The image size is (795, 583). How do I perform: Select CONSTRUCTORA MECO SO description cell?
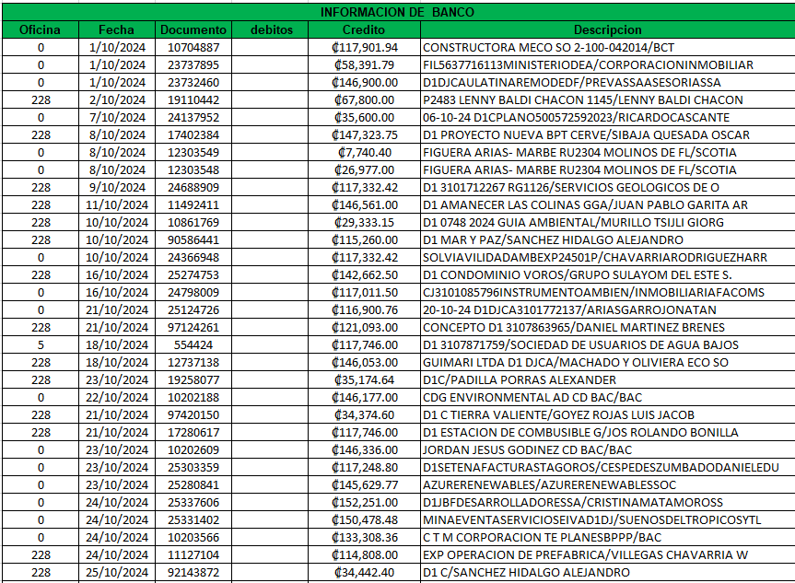tap(608, 48)
